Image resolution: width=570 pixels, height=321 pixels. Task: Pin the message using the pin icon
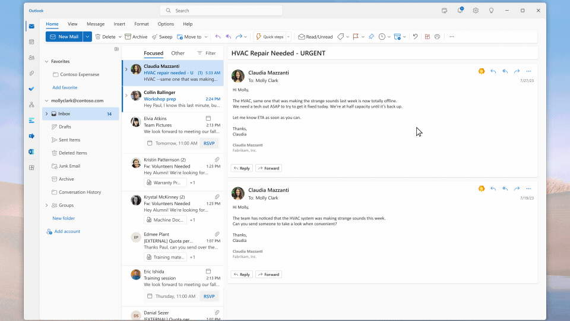coord(371,37)
